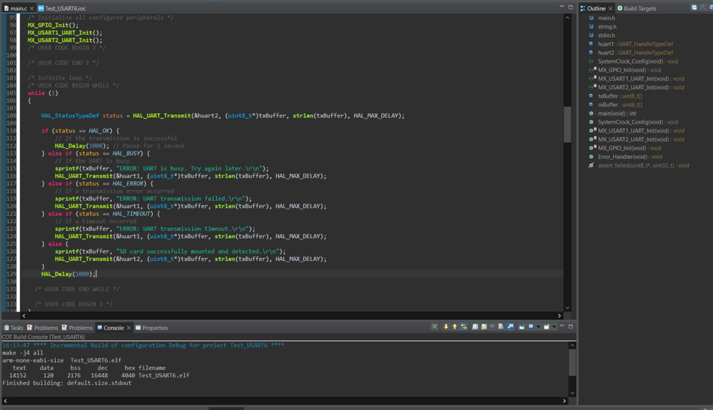Click the main(void) green circle icon
713x410 pixels.
tap(591, 113)
